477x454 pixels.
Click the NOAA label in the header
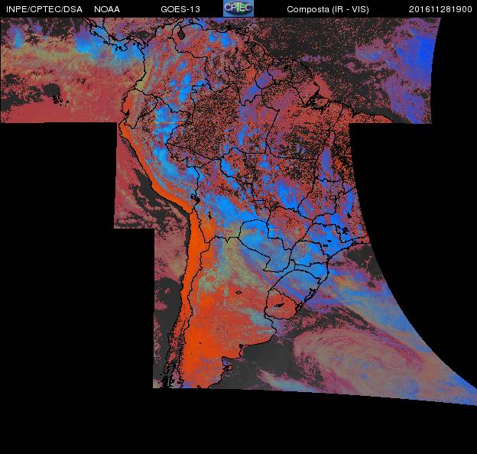click(x=106, y=9)
